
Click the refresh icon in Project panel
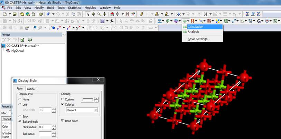pos(22,40)
